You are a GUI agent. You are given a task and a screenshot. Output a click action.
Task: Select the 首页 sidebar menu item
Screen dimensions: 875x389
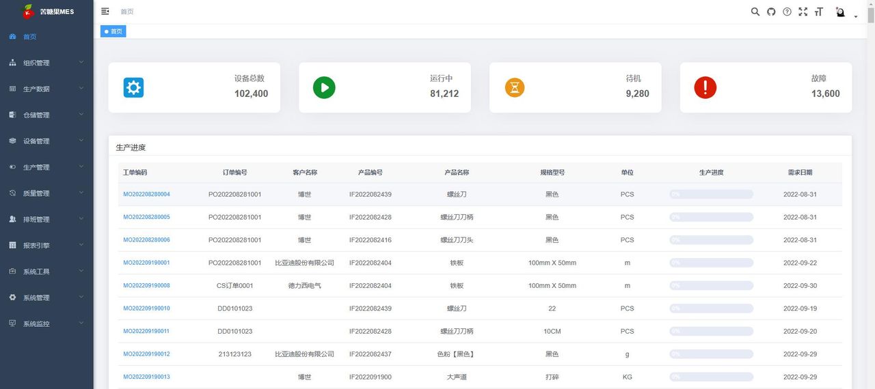tap(46, 37)
